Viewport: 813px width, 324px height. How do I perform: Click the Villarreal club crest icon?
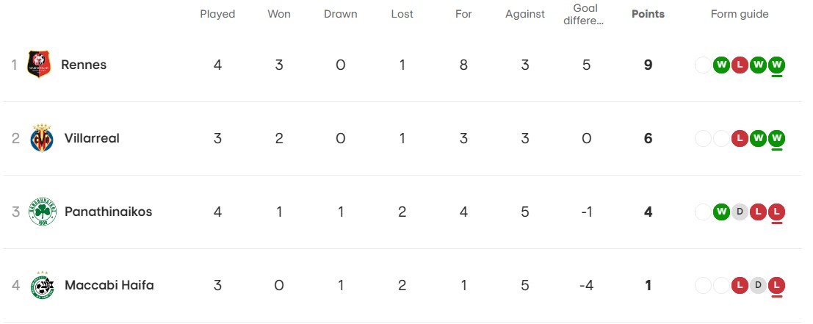coord(41,138)
